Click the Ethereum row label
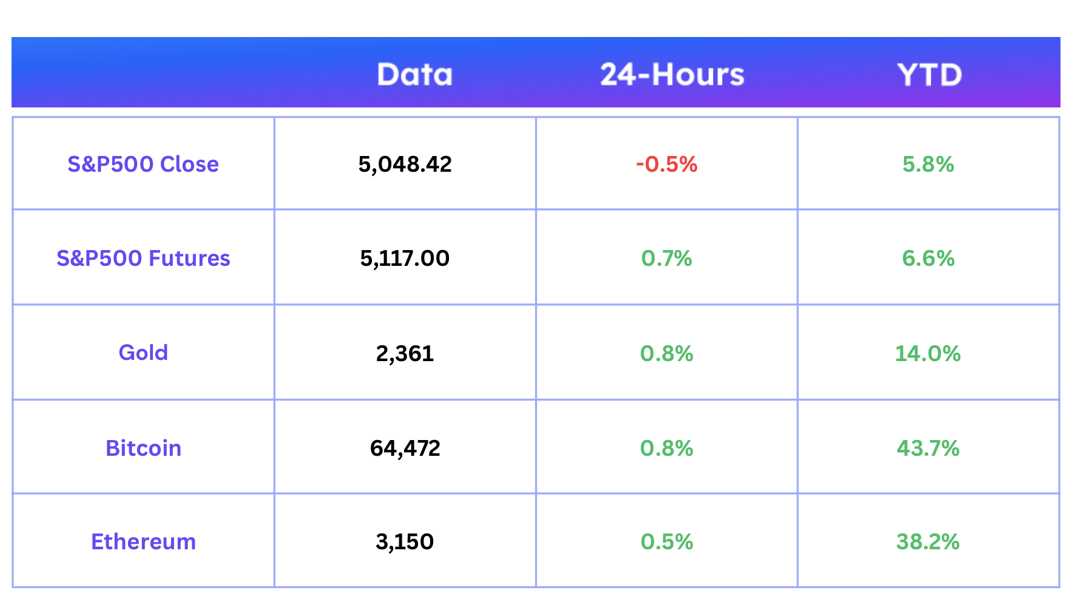The height and width of the screenshot is (596, 1069). pyautogui.click(x=143, y=541)
